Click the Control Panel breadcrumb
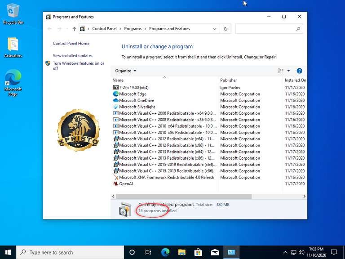 tap(104, 29)
